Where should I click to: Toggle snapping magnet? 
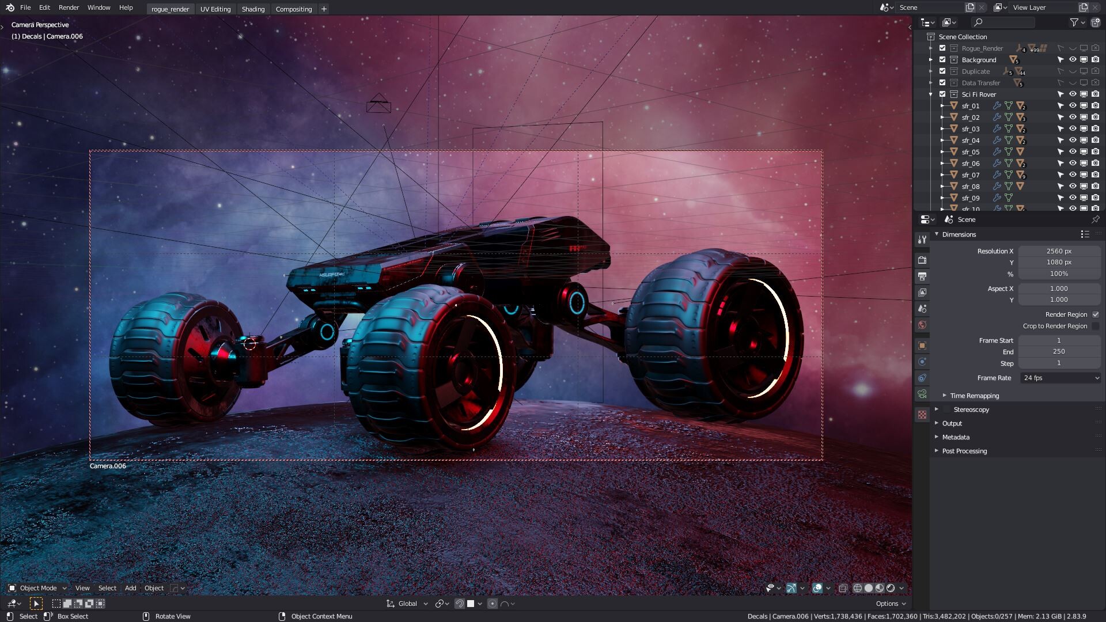(459, 604)
